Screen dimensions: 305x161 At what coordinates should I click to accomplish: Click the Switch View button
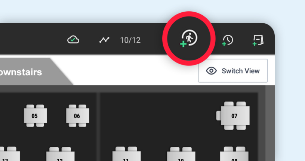coord(233,71)
